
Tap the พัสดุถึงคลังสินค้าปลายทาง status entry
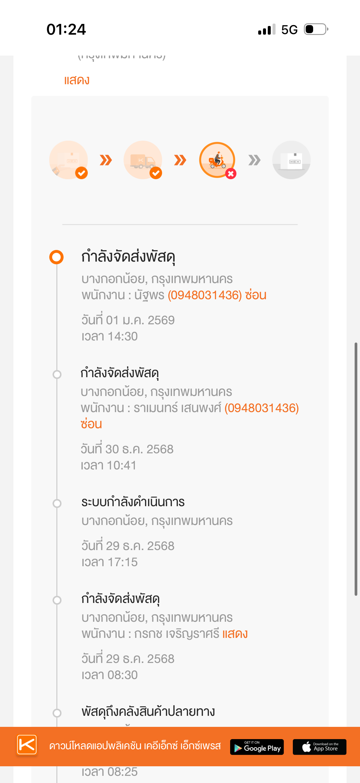(148, 712)
